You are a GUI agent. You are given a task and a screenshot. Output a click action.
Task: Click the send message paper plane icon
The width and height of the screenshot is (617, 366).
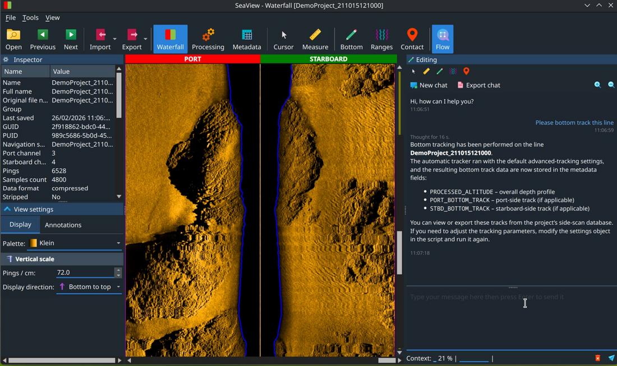click(x=611, y=358)
